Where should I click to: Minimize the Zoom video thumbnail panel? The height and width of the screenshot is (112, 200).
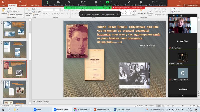[170, 16]
